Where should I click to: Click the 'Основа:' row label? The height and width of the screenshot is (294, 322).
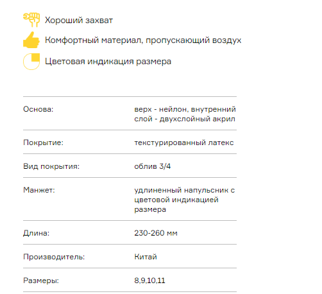click(38, 109)
